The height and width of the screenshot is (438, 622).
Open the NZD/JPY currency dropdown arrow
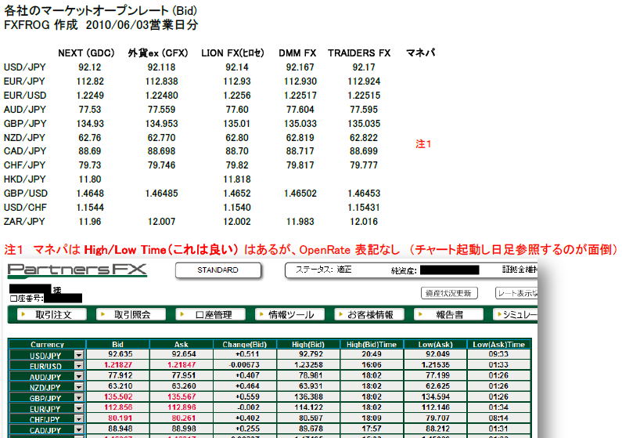point(79,387)
